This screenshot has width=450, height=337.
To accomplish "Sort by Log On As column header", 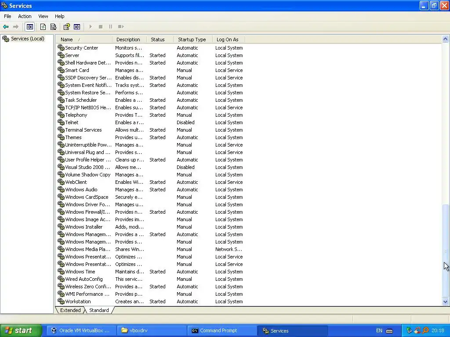I will click(229, 39).
